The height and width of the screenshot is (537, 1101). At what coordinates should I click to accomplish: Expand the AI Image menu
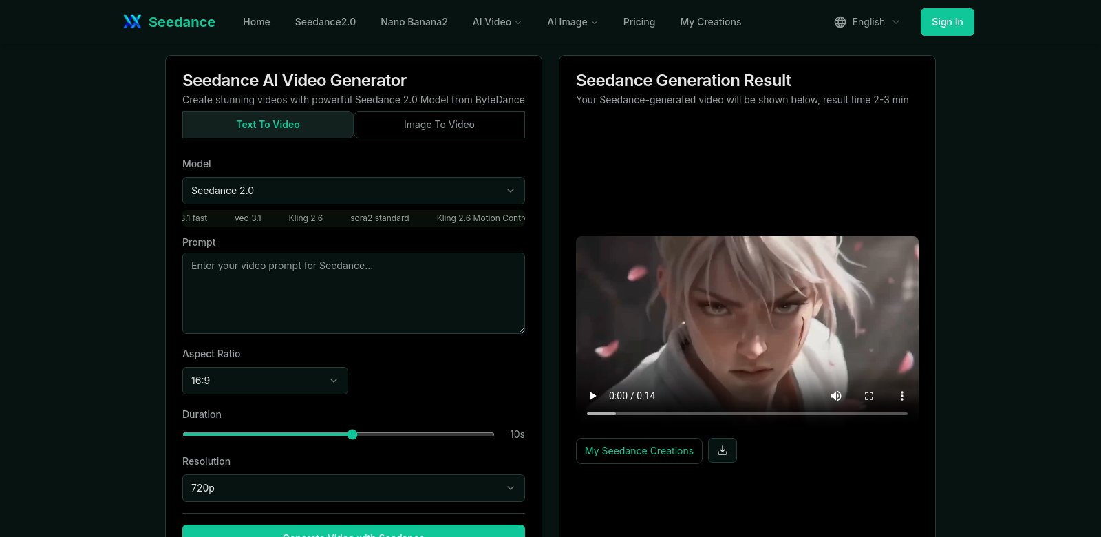click(x=573, y=22)
